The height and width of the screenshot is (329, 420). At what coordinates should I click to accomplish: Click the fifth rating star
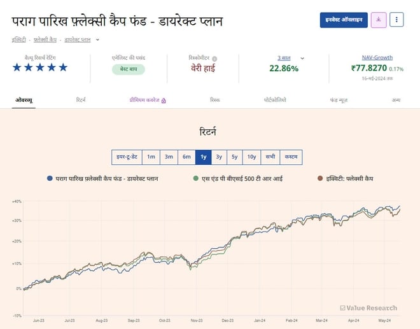[63, 67]
